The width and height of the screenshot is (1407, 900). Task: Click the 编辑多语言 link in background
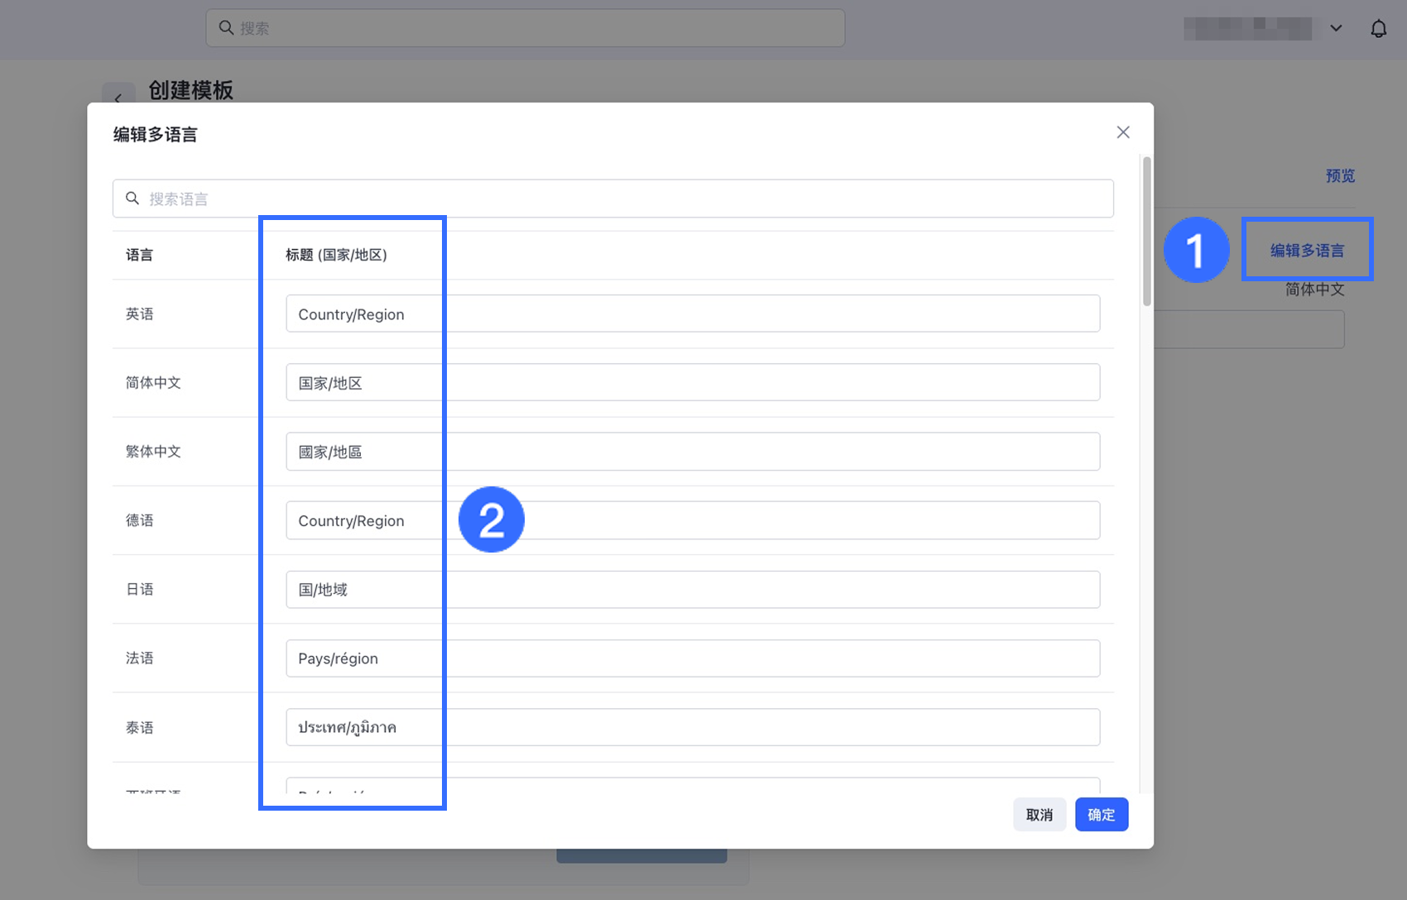[1308, 250]
